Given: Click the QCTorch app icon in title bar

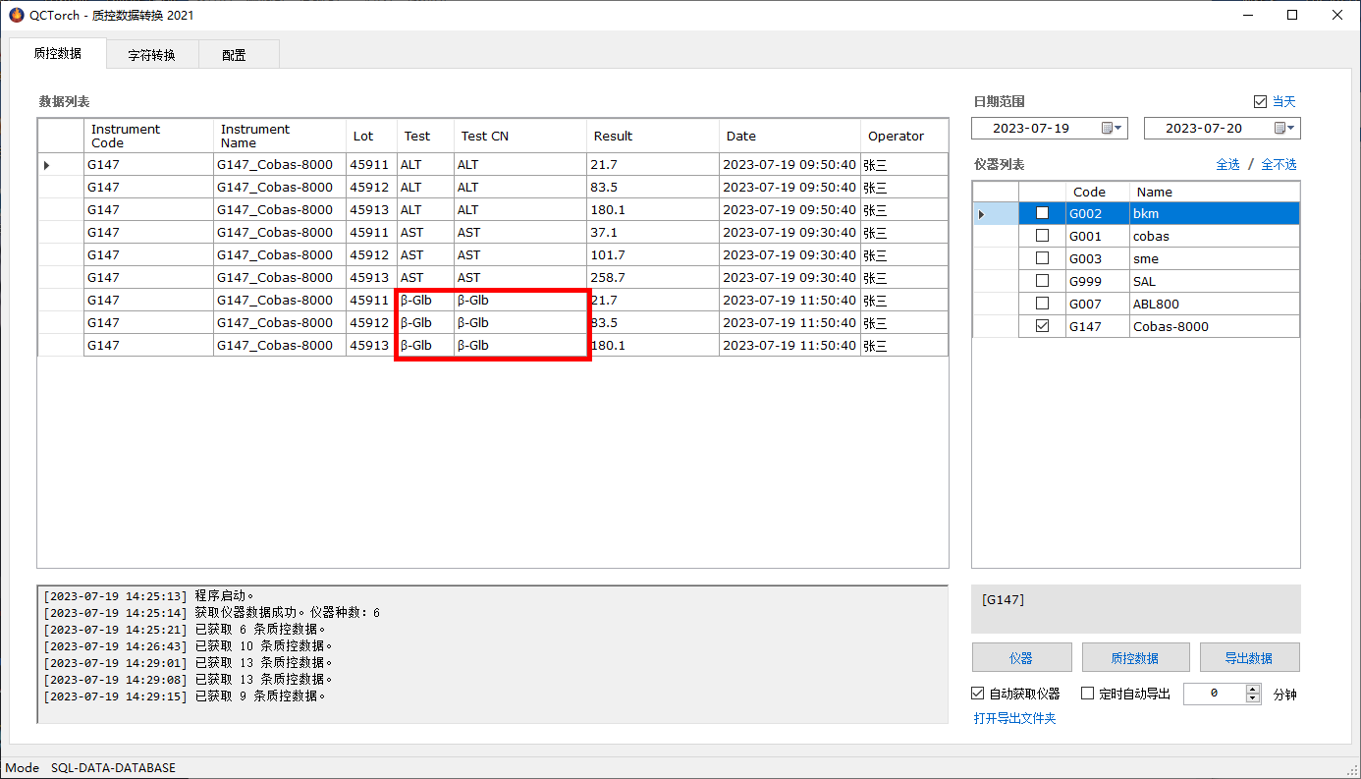Looking at the screenshot, I should (x=16, y=15).
